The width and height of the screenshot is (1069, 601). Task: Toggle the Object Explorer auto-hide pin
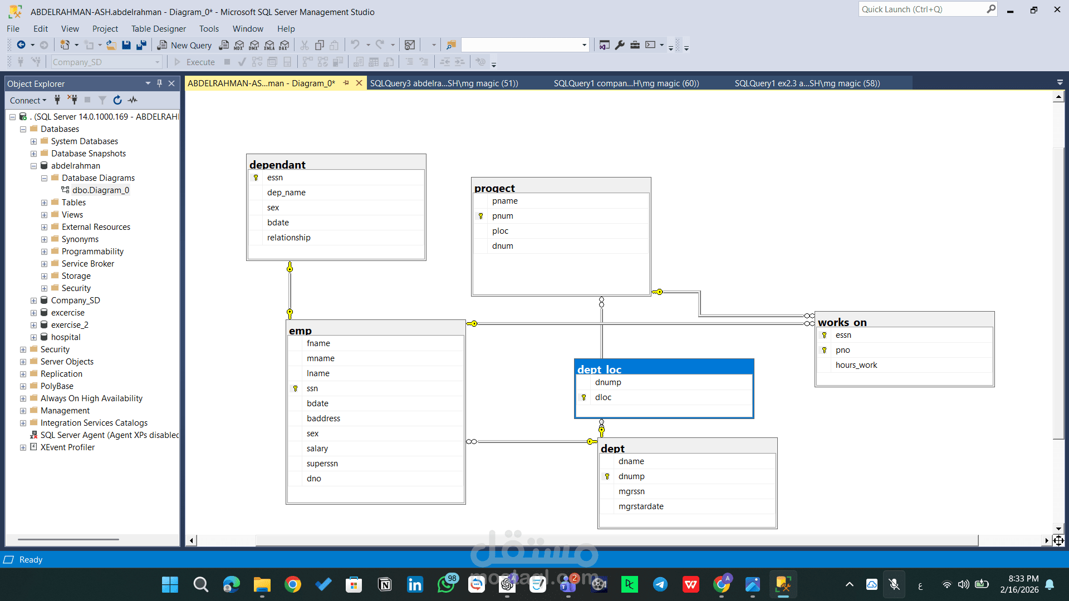coord(159,83)
